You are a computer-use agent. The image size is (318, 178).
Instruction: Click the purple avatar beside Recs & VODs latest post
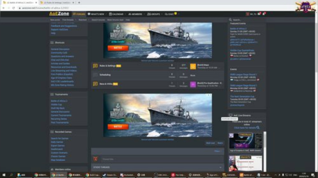pos(193,84)
